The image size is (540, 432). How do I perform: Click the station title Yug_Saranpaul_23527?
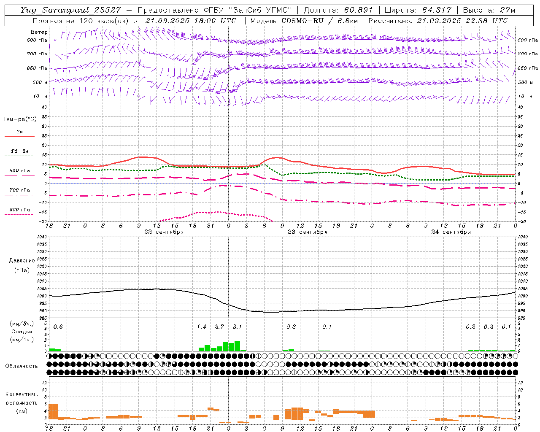coord(71,10)
